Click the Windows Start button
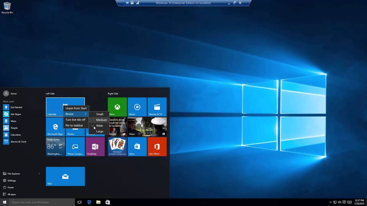 click(x=5, y=202)
